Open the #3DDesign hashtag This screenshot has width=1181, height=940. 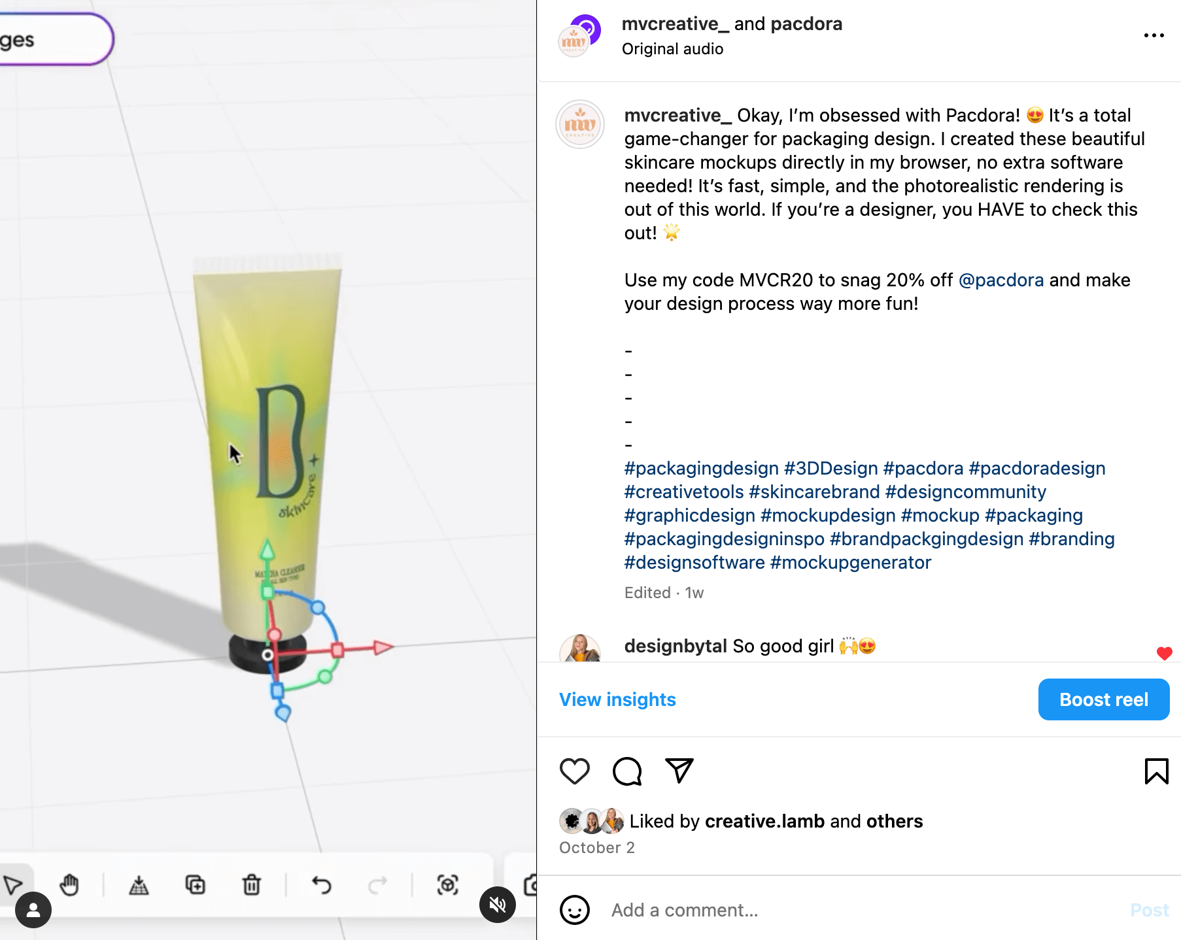tap(830, 468)
